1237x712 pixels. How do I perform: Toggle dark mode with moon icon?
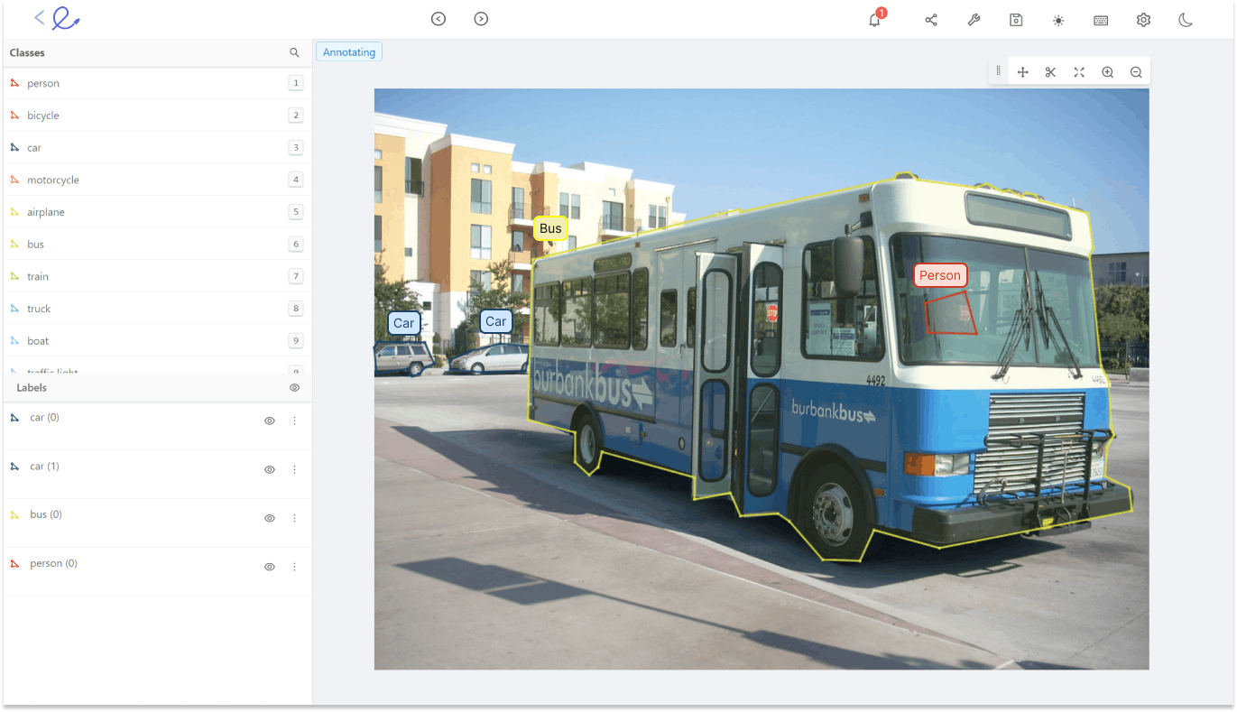(1186, 20)
